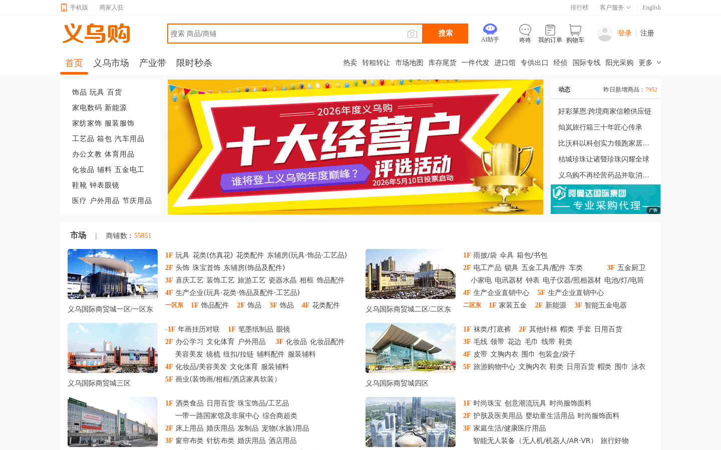Open the 义乌国际商贸城四区 building thumbnail
The height and width of the screenshot is (450, 721).
coord(411,348)
